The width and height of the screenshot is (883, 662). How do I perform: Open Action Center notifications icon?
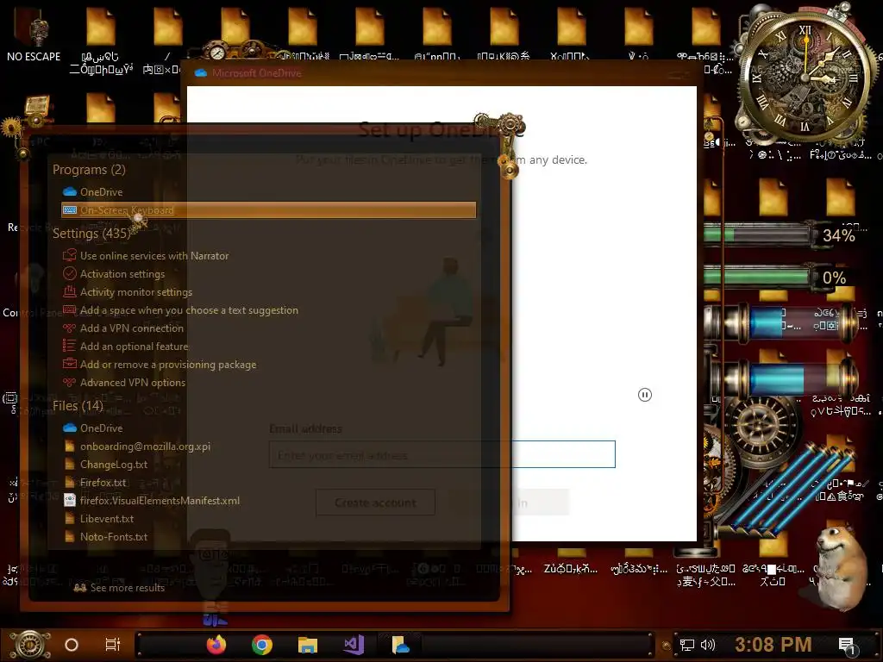847,646
